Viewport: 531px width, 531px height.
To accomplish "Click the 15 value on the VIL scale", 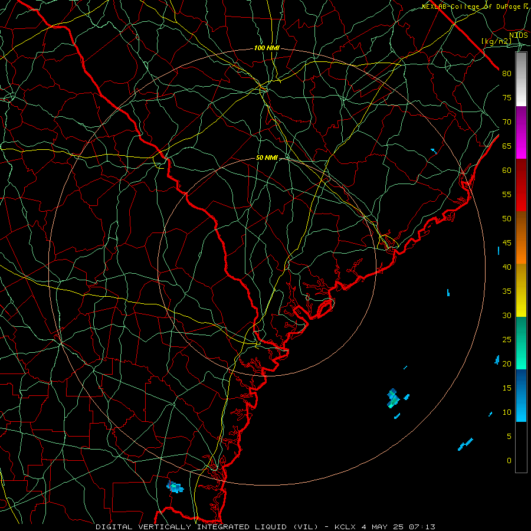I will [507, 388].
